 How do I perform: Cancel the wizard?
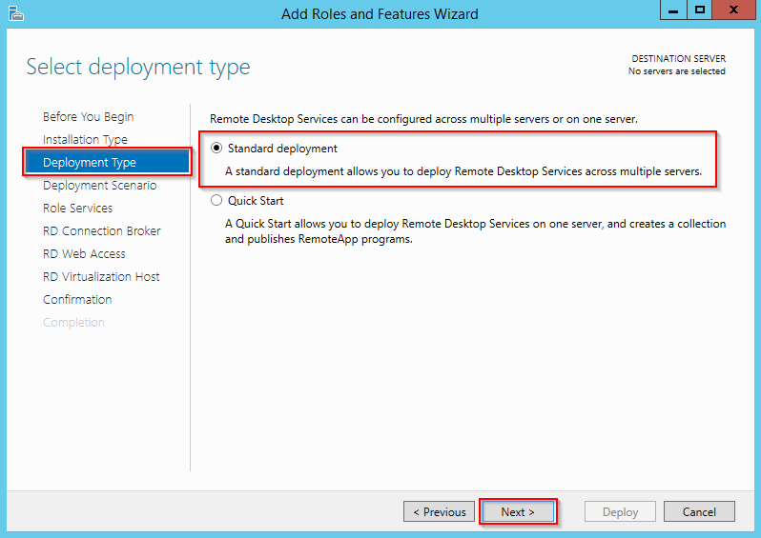pos(699,512)
